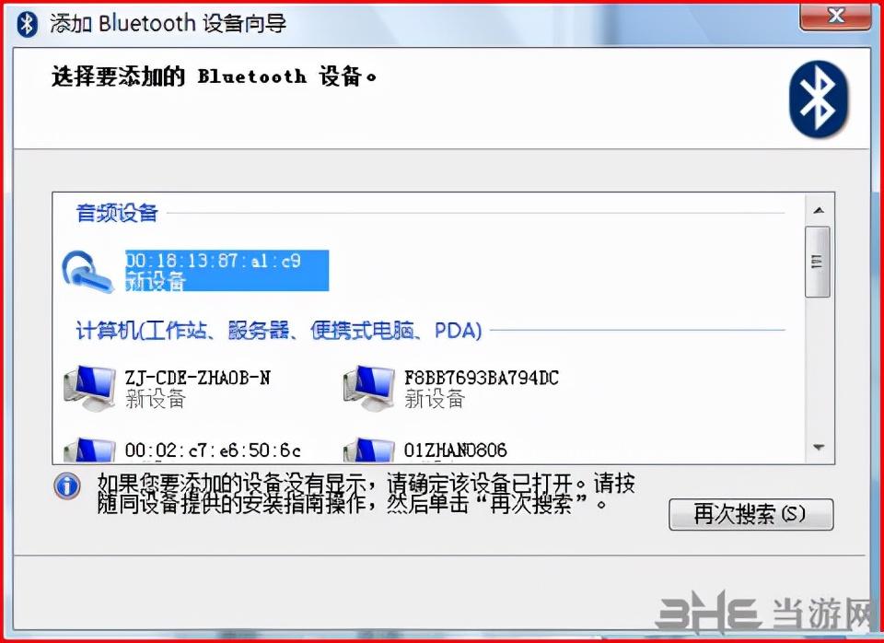Select the device named 00:16:13:87:a1:c9

(x=227, y=271)
